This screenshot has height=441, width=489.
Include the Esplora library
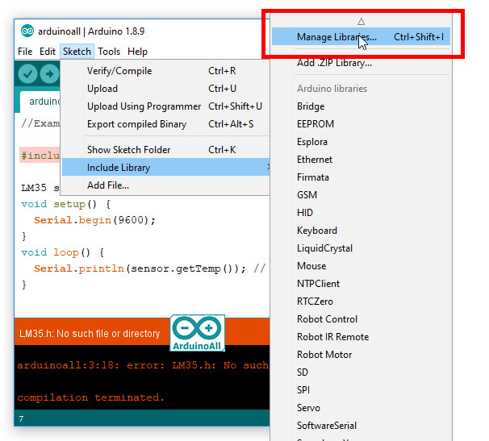click(362, 142)
